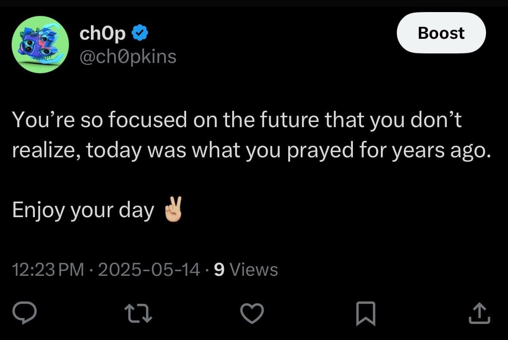Click the line starting "You're so focused"
This screenshot has height=340, width=508.
(x=237, y=120)
